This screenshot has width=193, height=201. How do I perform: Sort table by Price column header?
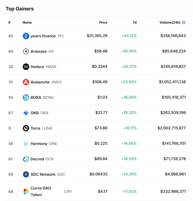(103, 23)
